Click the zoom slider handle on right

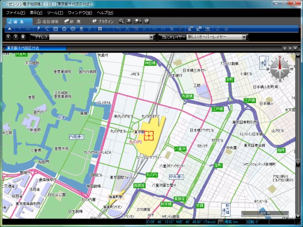click(x=298, y=163)
